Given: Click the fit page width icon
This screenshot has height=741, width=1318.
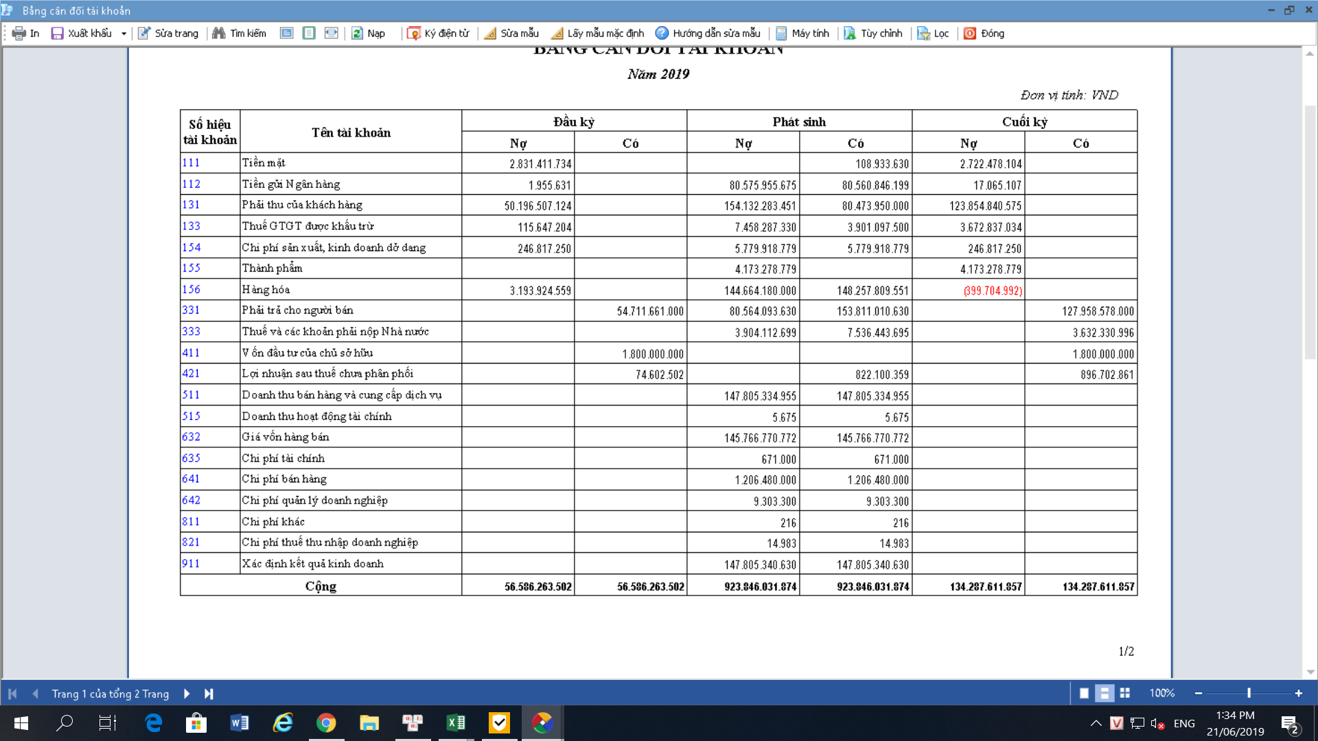Looking at the screenshot, I should 331,33.
